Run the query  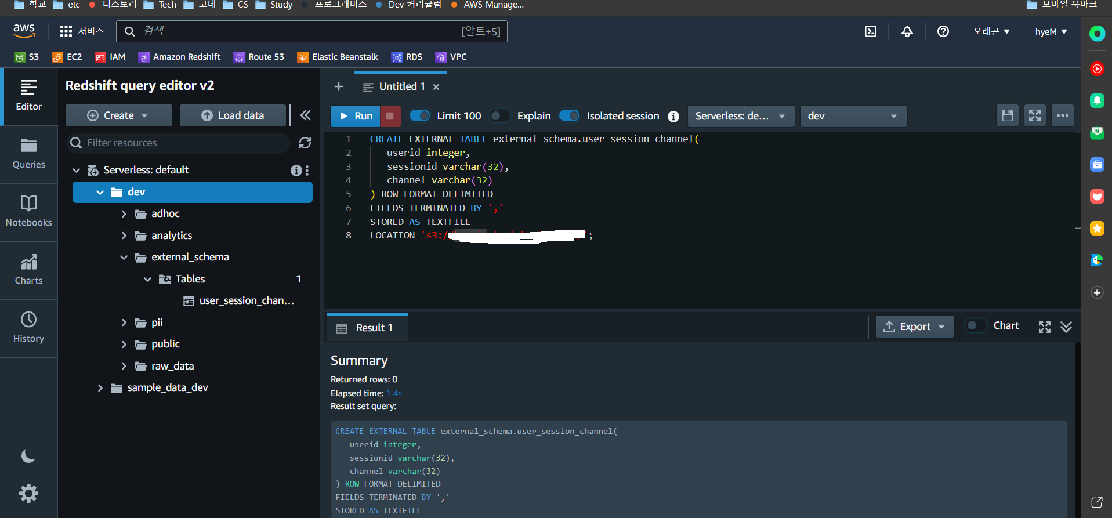pyautogui.click(x=355, y=116)
